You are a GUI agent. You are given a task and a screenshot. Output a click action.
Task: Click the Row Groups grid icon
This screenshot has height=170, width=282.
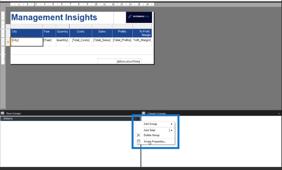click(x=2, y=113)
